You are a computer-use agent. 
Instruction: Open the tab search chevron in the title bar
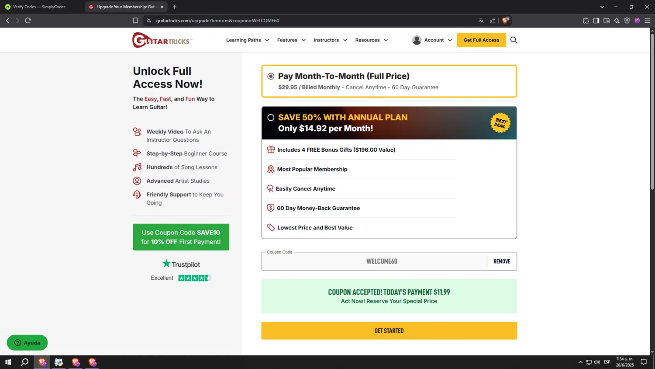[602, 7]
